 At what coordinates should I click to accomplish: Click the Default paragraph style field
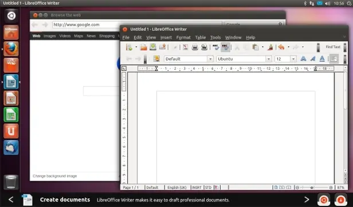coord(186,59)
